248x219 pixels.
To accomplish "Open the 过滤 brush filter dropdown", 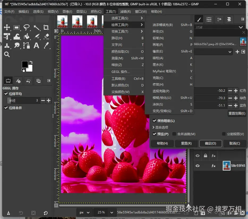I will pos(241,27).
